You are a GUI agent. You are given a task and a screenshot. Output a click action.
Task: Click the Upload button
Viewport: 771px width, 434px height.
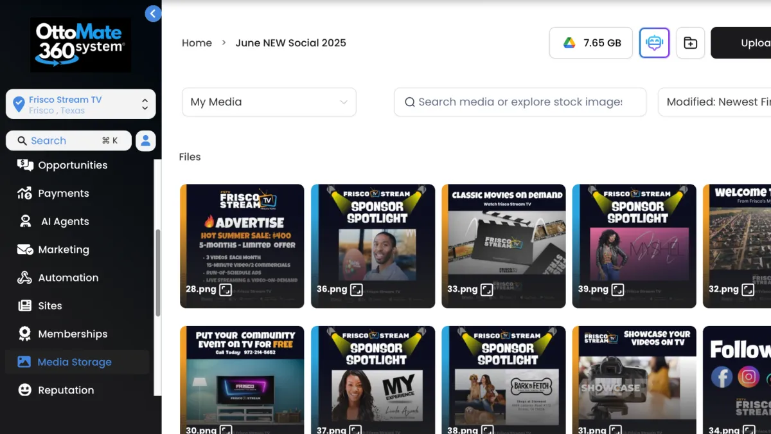coord(741,43)
